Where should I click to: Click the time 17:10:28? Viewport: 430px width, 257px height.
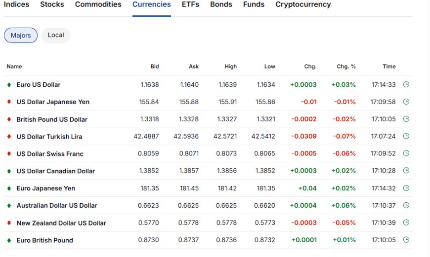[x=384, y=171]
